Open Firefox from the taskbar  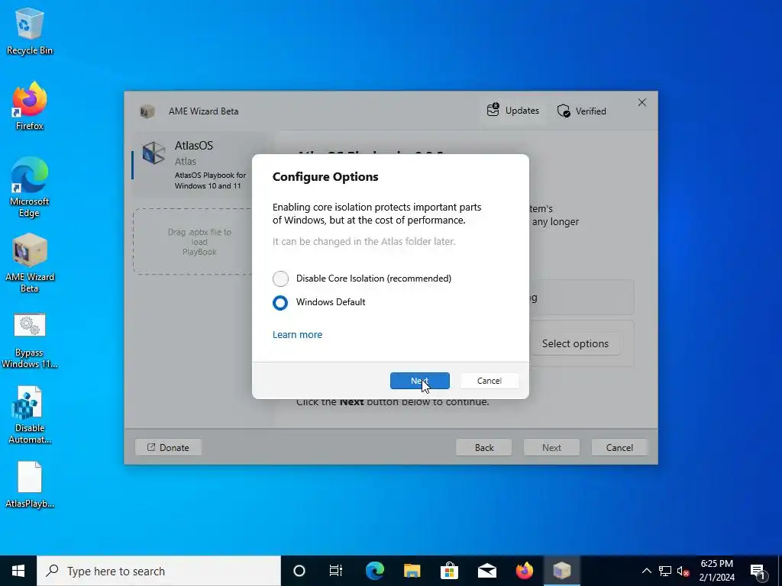524,571
